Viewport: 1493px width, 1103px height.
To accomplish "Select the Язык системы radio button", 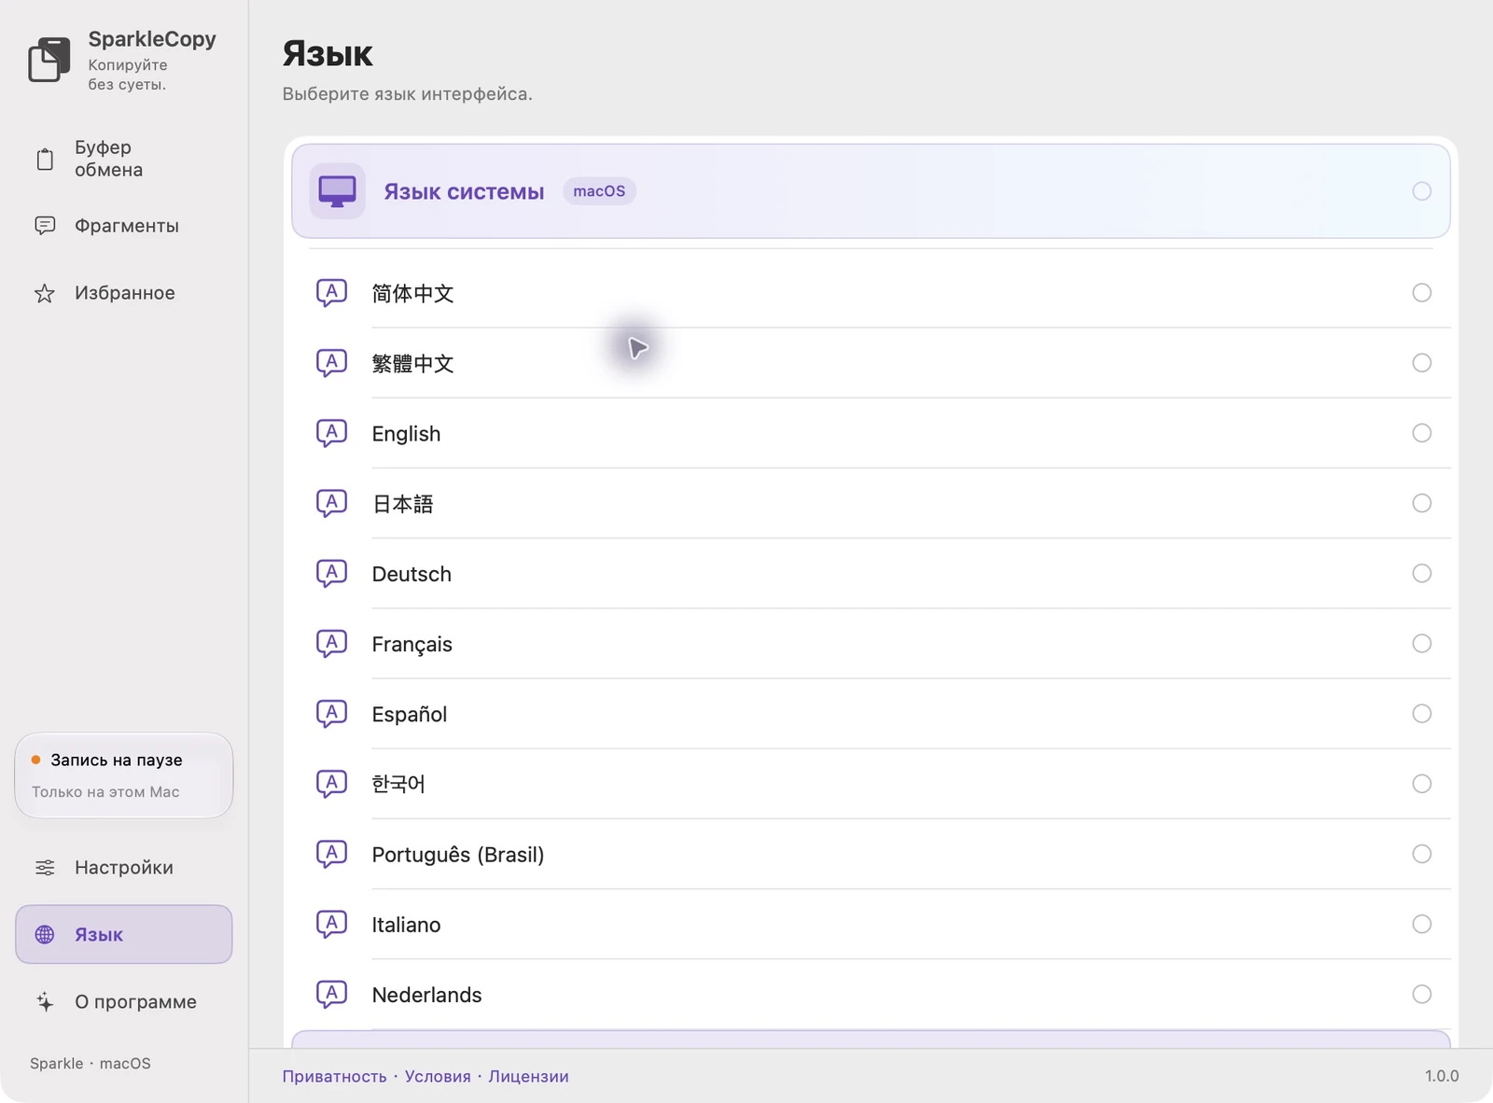I will (1421, 191).
